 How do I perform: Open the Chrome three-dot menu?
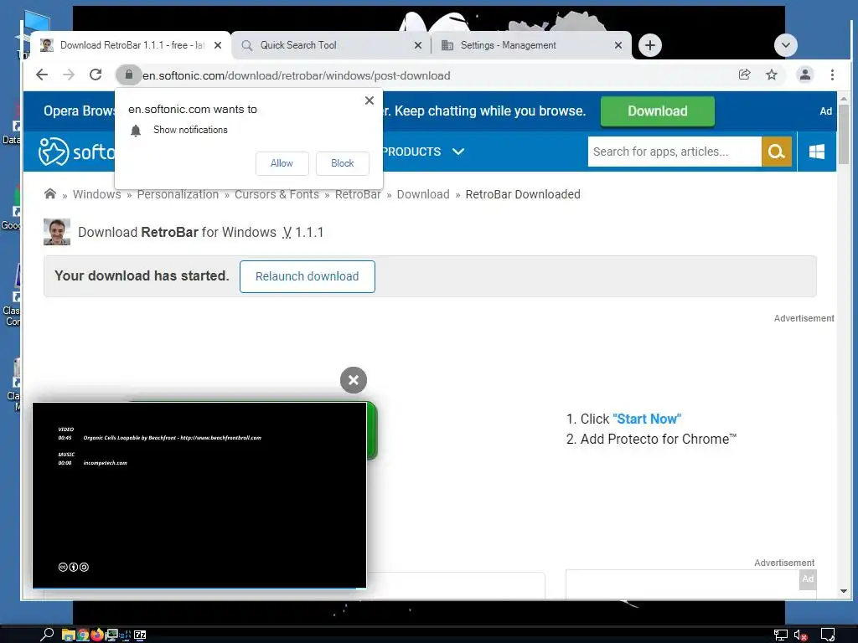point(832,75)
